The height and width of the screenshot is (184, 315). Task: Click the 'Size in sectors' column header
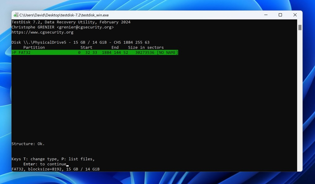pyautogui.click(x=146, y=48)
